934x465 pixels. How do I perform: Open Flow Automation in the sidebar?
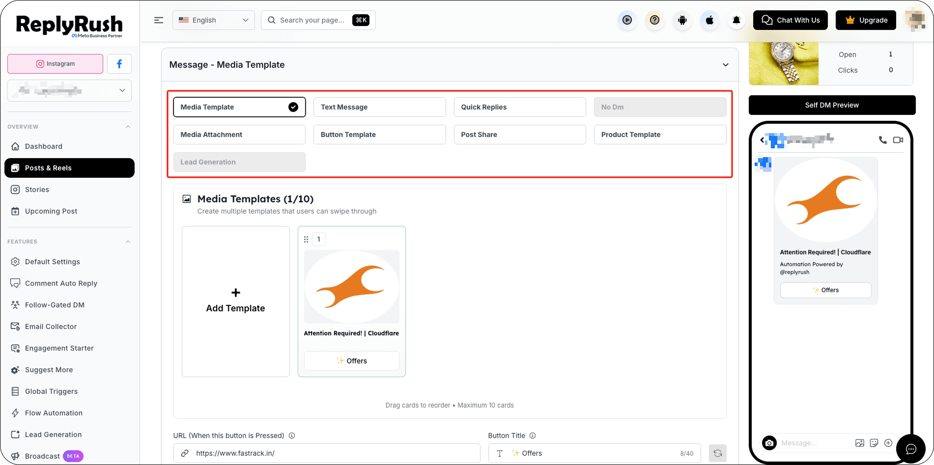69,413
